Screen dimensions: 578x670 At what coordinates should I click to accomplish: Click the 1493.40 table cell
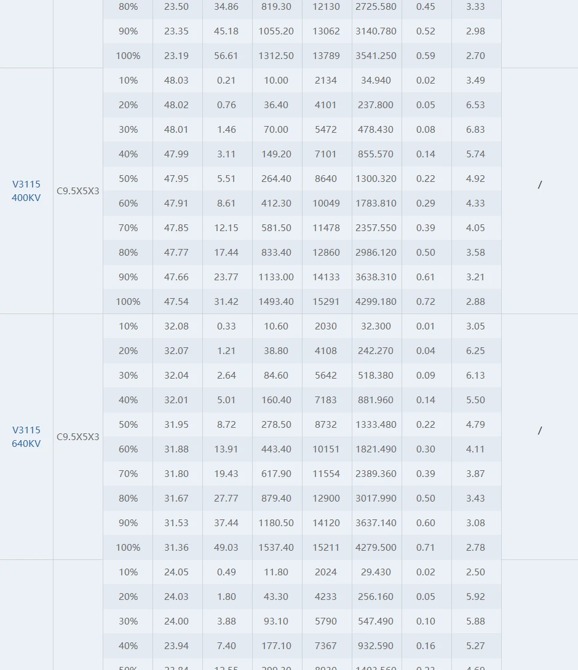[x=276, y=302]
